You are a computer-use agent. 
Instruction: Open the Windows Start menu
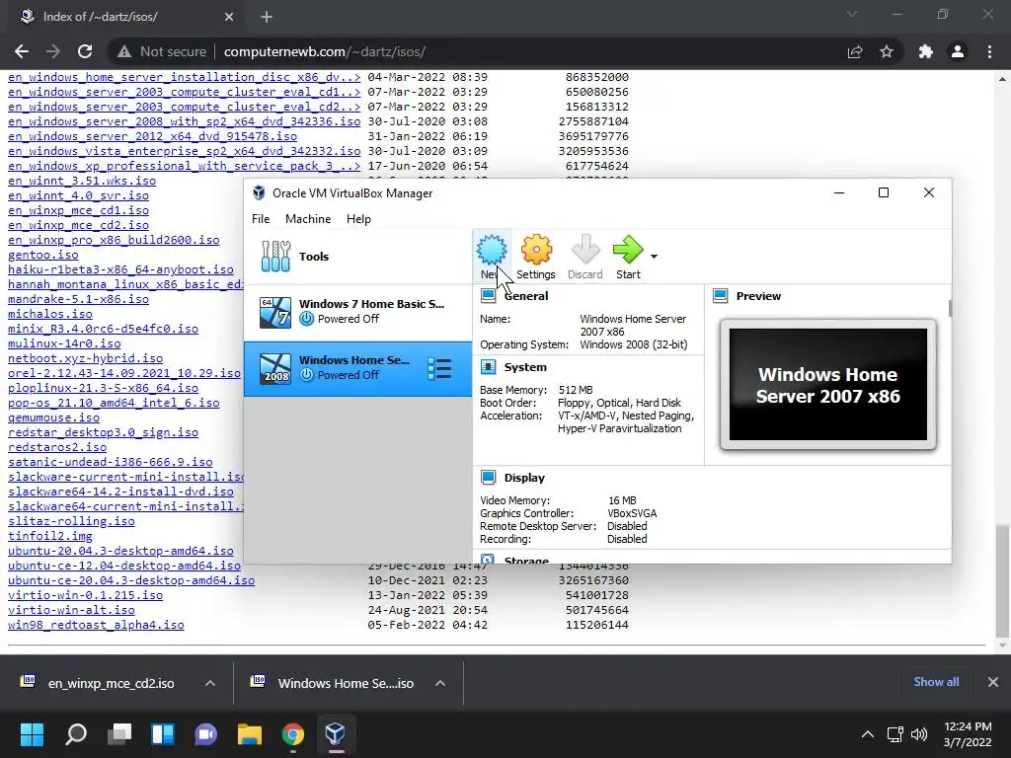[x=33, y=733]
